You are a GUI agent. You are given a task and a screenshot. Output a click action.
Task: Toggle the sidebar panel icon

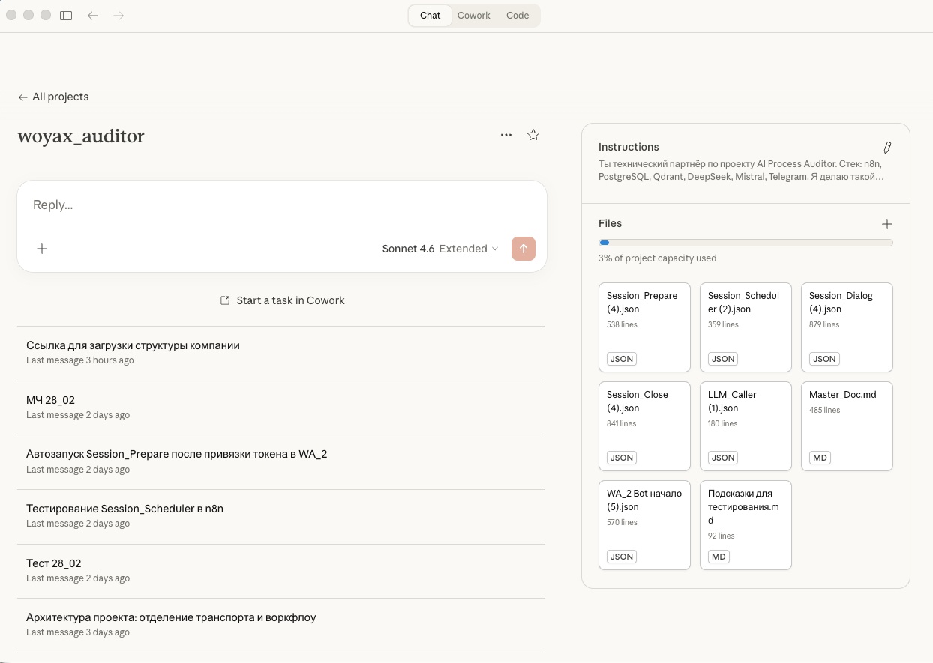point(66,16)
